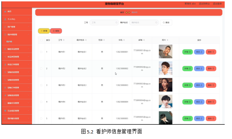This screenshot has width=232, height=139.
Task: Open the photo thumbnail of 看护师1
Action: pos(166,52)
